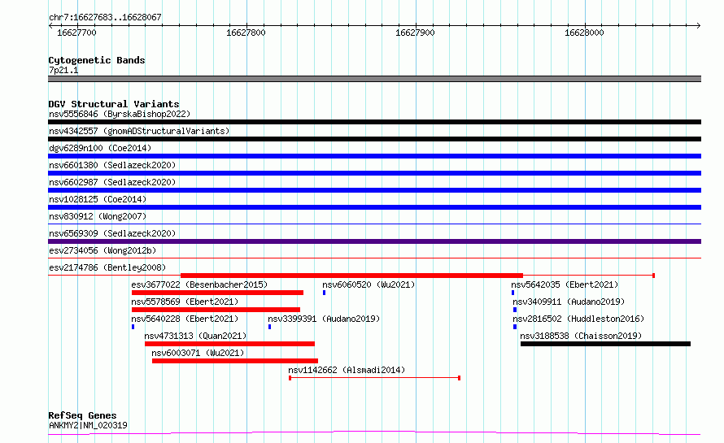The height and width of the screenshot is (443, 724).
Task: Click the blue bar under nsv1028125
Action: pyautogui.click(x=374, y=207)
